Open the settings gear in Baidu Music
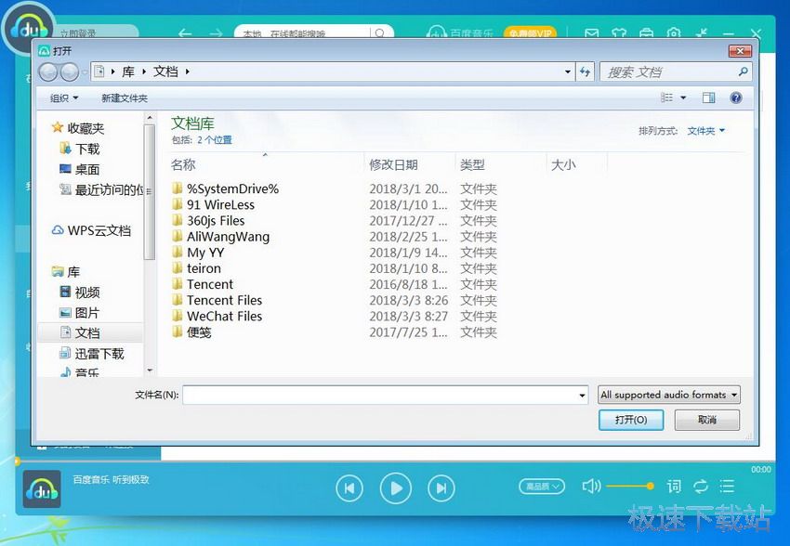Viewport: 790px width, 546px height. (674, 33)
